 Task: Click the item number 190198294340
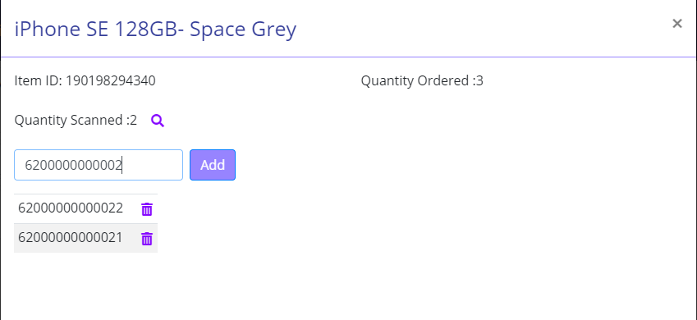coord(111,81)
